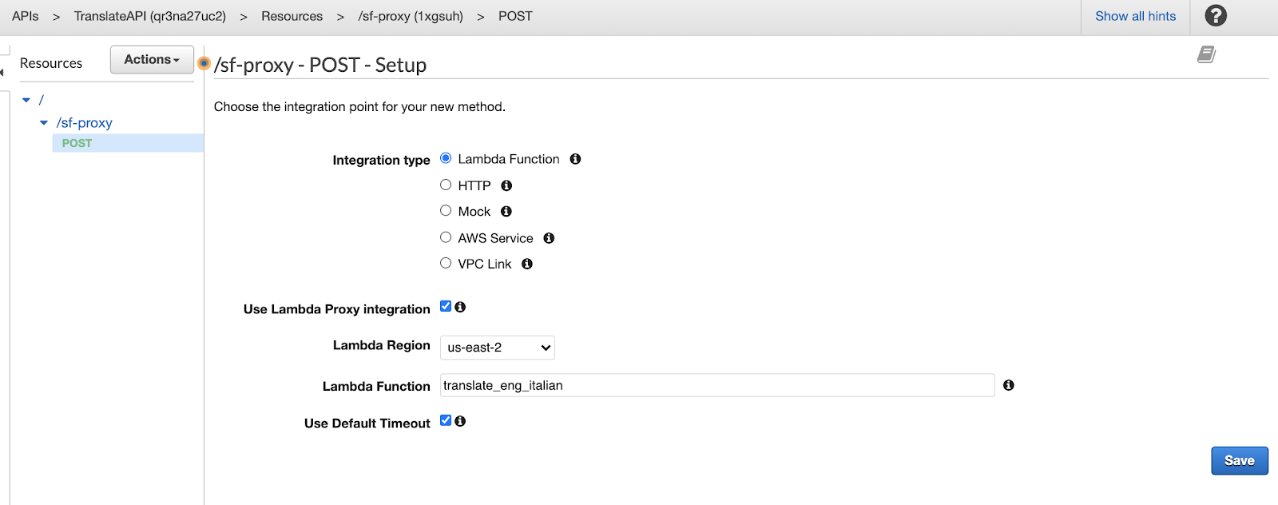Uncheck Use Default Timeout checkbox
Viewport: 1278px width, 505px height.
(446, 421)
